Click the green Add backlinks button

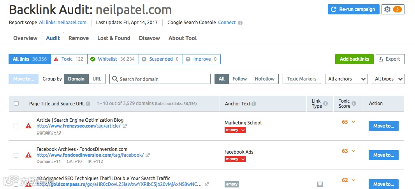[x=354, y=59]
